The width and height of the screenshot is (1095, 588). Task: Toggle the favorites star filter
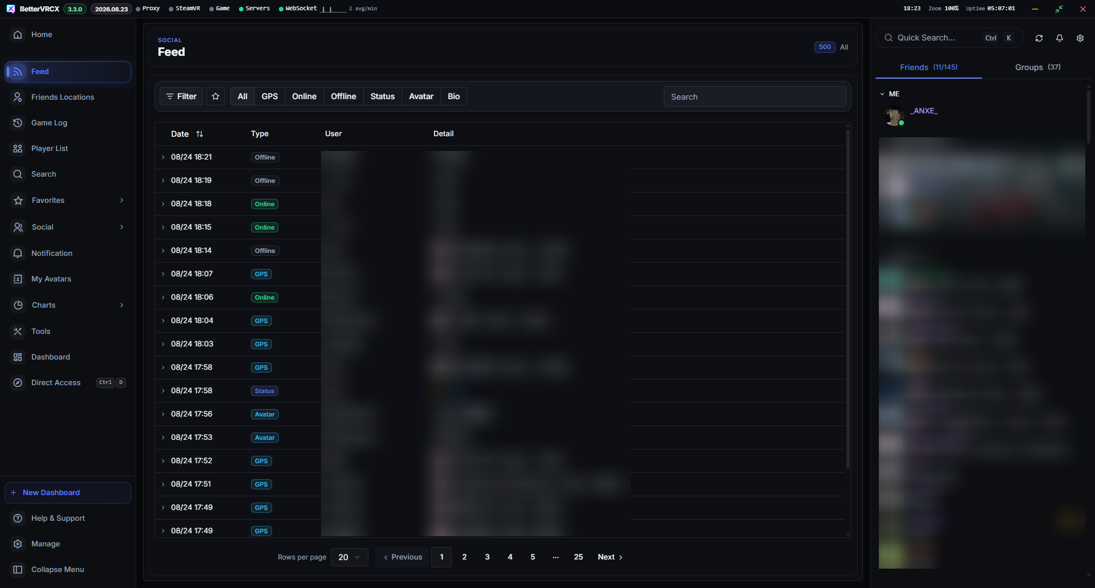click(216, 97)
